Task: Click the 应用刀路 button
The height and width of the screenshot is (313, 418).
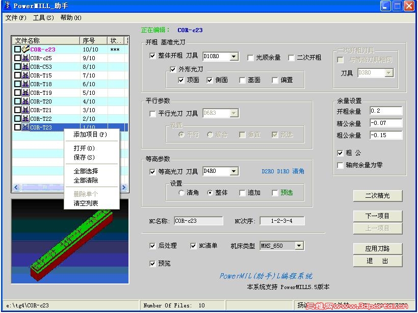Action: (x=378, y=249)
